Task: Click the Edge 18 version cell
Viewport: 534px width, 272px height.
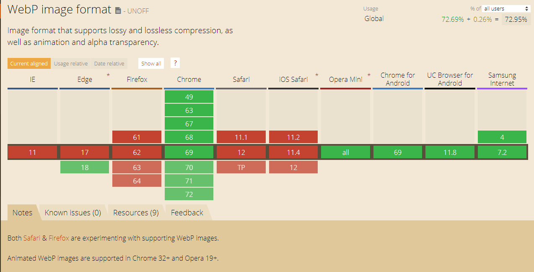Action: 85,167
